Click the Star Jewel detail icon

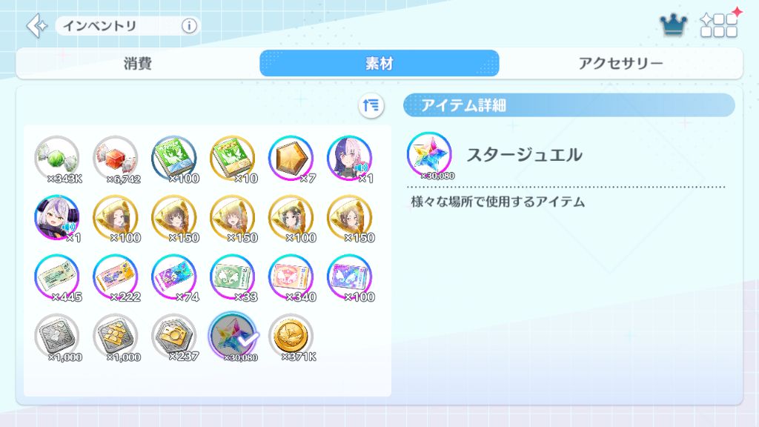point(429,156)
